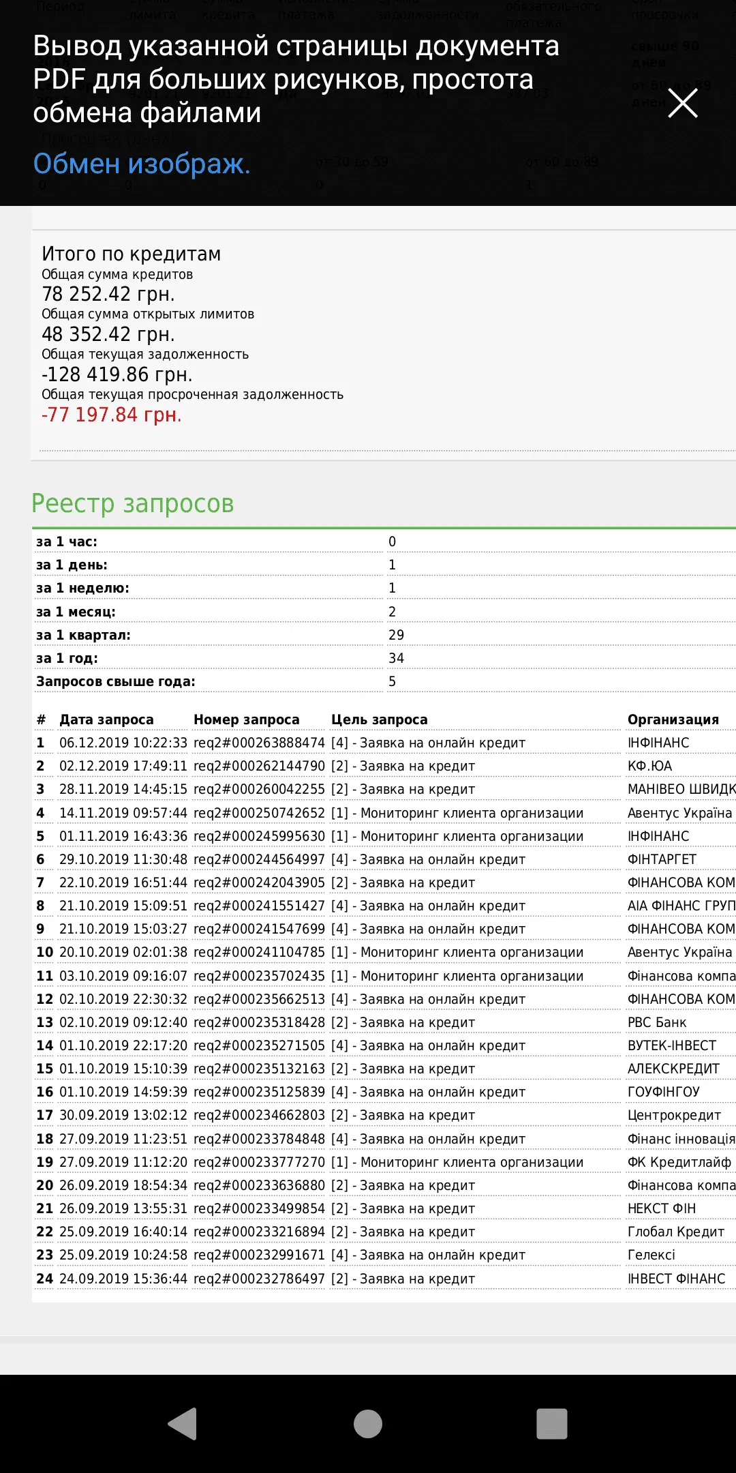Tap the 'Итого по кредитам' heading
736x1473 pixels.
[132, 254]
